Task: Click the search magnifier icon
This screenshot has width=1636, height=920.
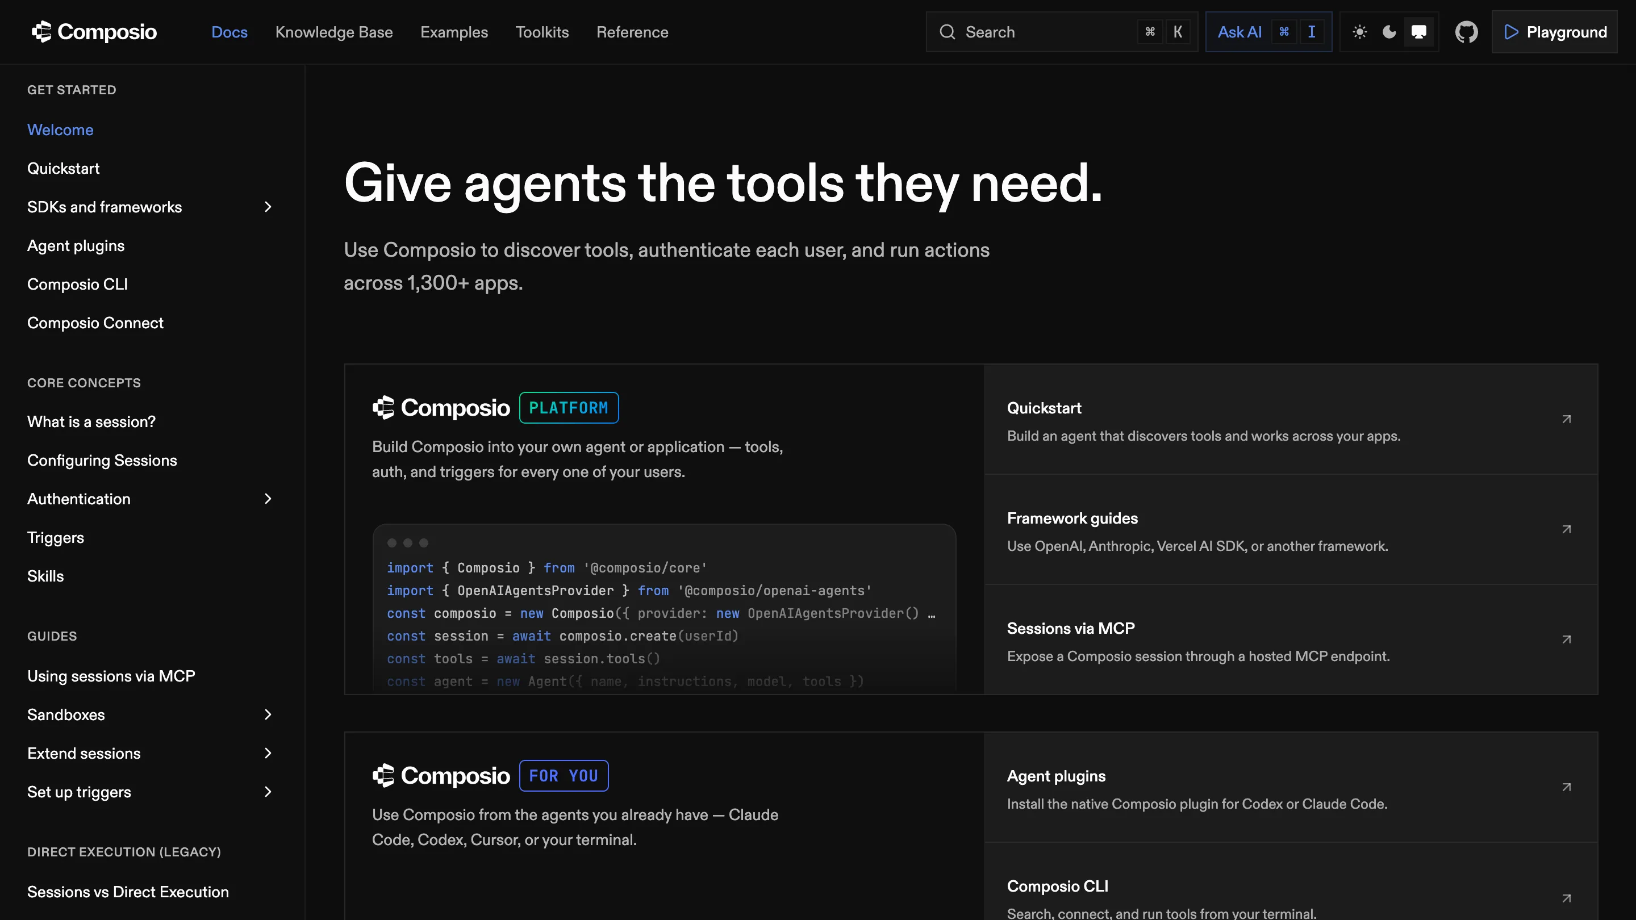Action: pyautogui.click(x=948, y=32)
